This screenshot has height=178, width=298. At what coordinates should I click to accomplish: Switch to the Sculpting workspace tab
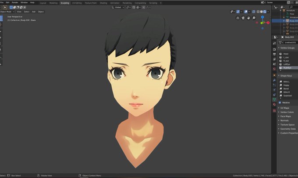[x=65, y=3]
